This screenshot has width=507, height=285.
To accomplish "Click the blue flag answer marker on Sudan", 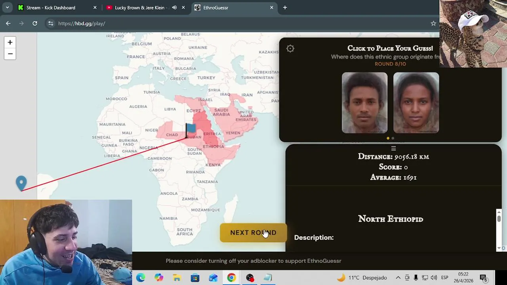I will coord(191,129).
